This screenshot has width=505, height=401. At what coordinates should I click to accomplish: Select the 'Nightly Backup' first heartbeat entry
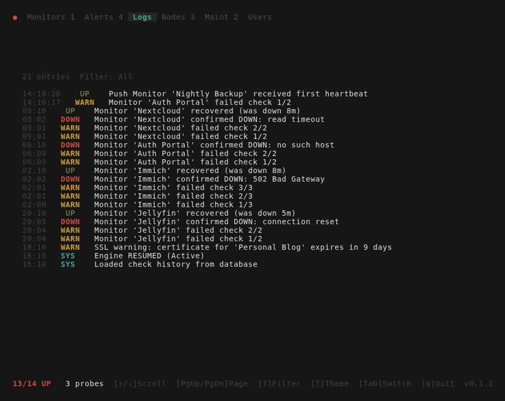pyautogui.click(x=195, y=94)
